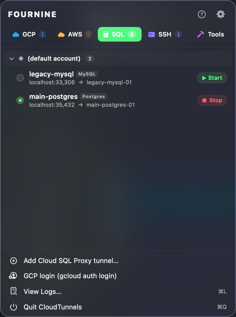Expand the (default account) group header
236x317 pixels.
pyautogui.click(x=54, y=59)
